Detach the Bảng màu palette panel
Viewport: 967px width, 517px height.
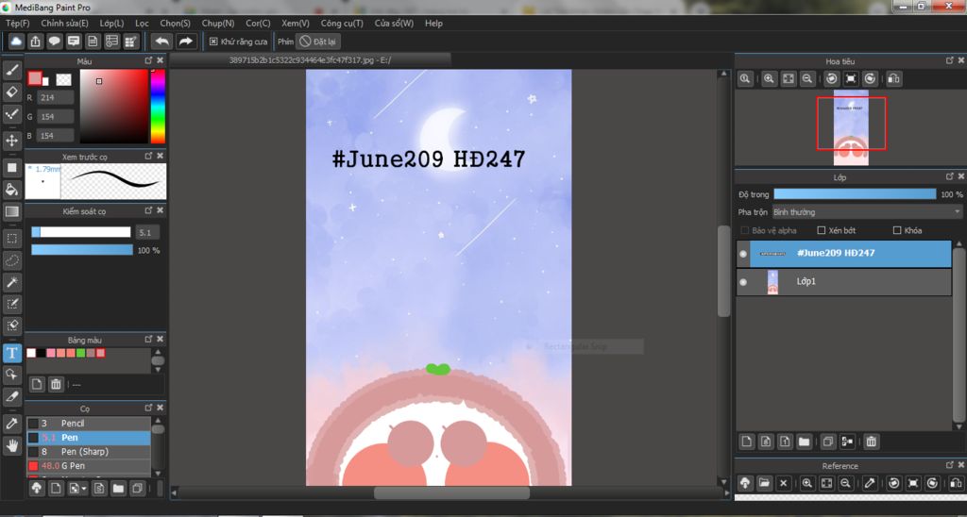tap(148, 339)
